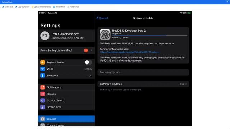This screenshot has height=129, width=230.
Task: Open Control Center settings
Action: pos(66,124)
